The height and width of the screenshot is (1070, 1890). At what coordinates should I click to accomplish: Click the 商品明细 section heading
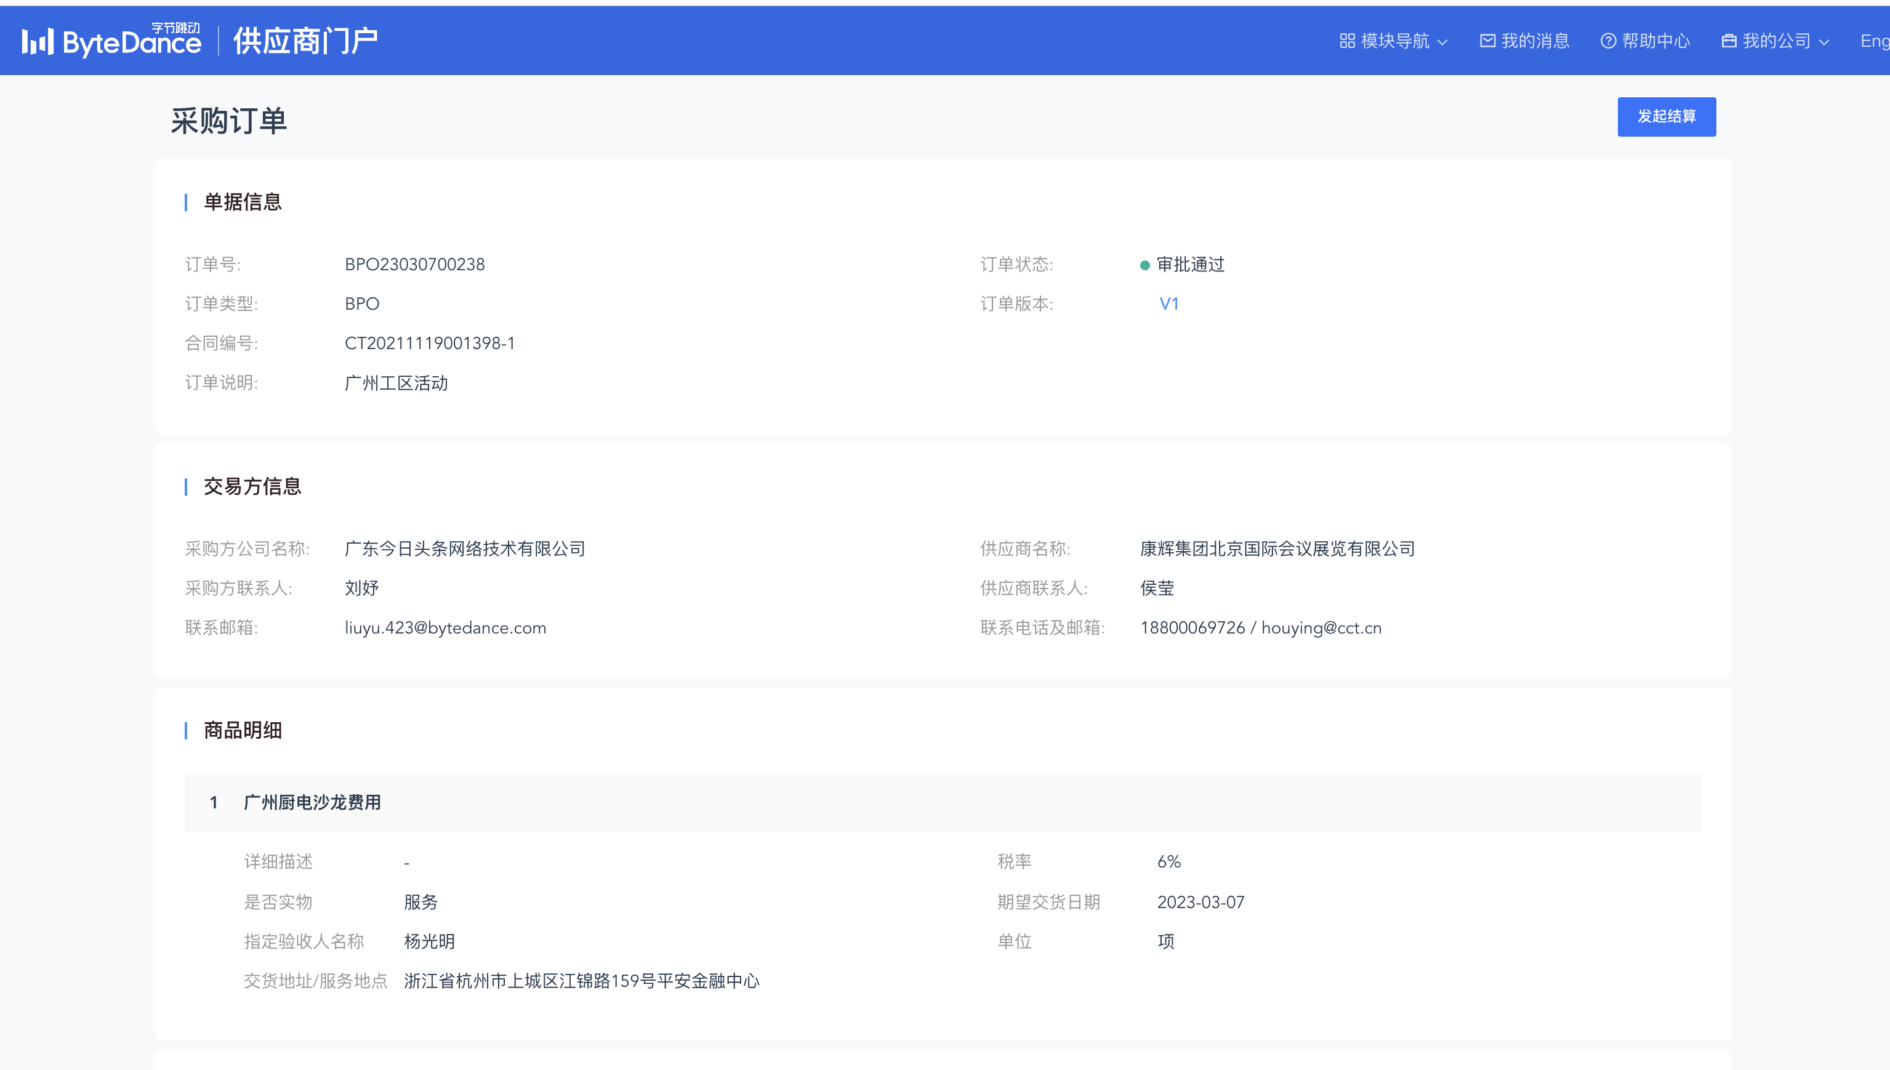pyautogui.click(x=243, y=731)
